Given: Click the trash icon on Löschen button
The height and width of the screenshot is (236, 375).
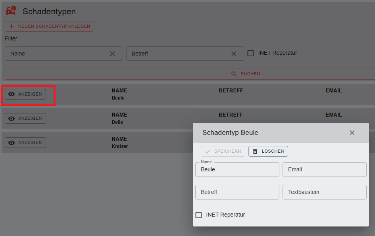Looking at the screenshot, I should pos(255,152).
